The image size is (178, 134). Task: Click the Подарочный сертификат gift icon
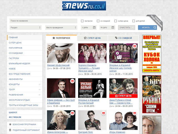point(10,130)
